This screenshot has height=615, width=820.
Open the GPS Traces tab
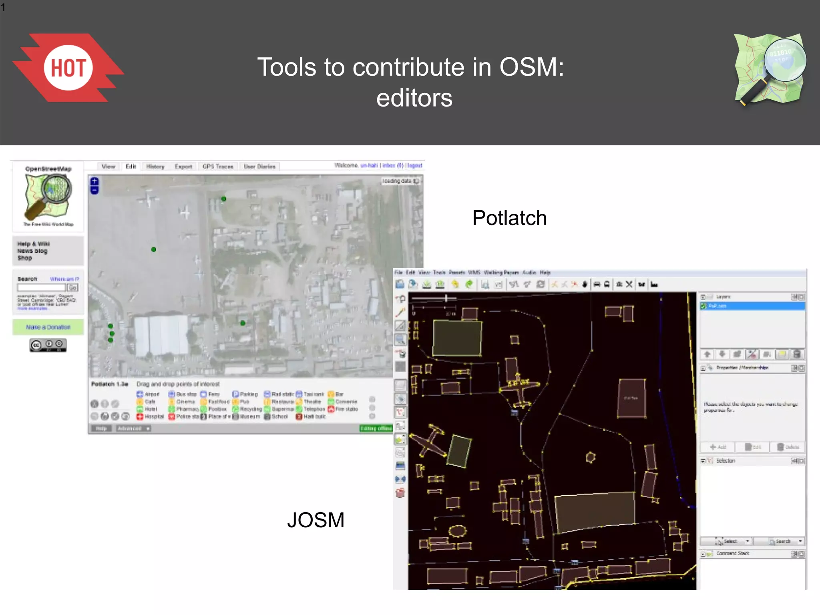click(x=218, y=167)
